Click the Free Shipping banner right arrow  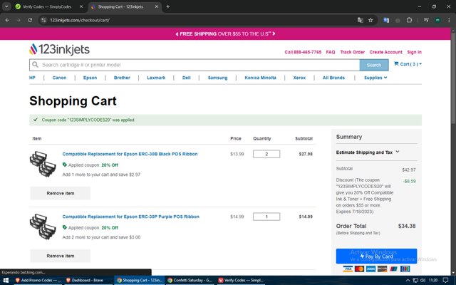pos(274,33)
